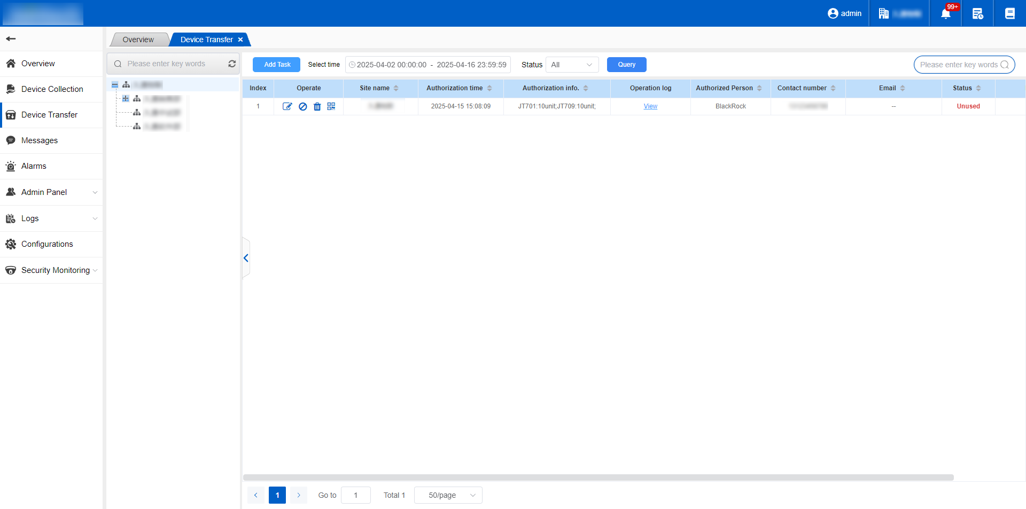Open the QR code icon in row 1
1026x509 pixels.
331,106
